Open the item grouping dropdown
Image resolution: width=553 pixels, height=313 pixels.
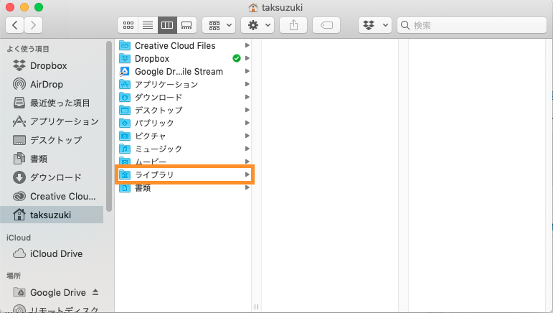click(219, 25)
